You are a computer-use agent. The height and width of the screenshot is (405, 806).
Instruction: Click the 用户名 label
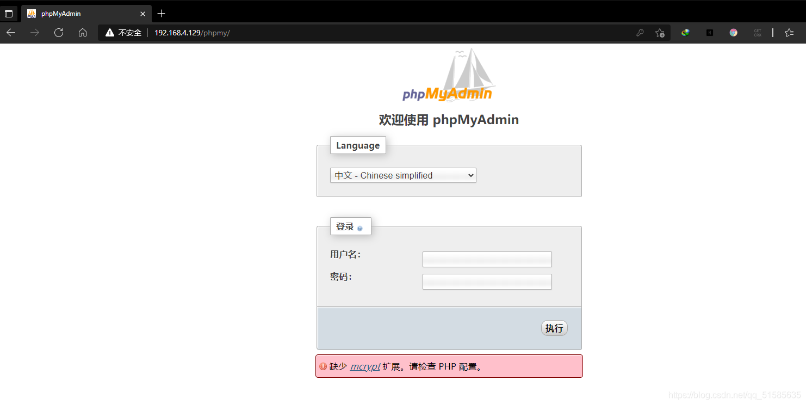click(345, 254)
